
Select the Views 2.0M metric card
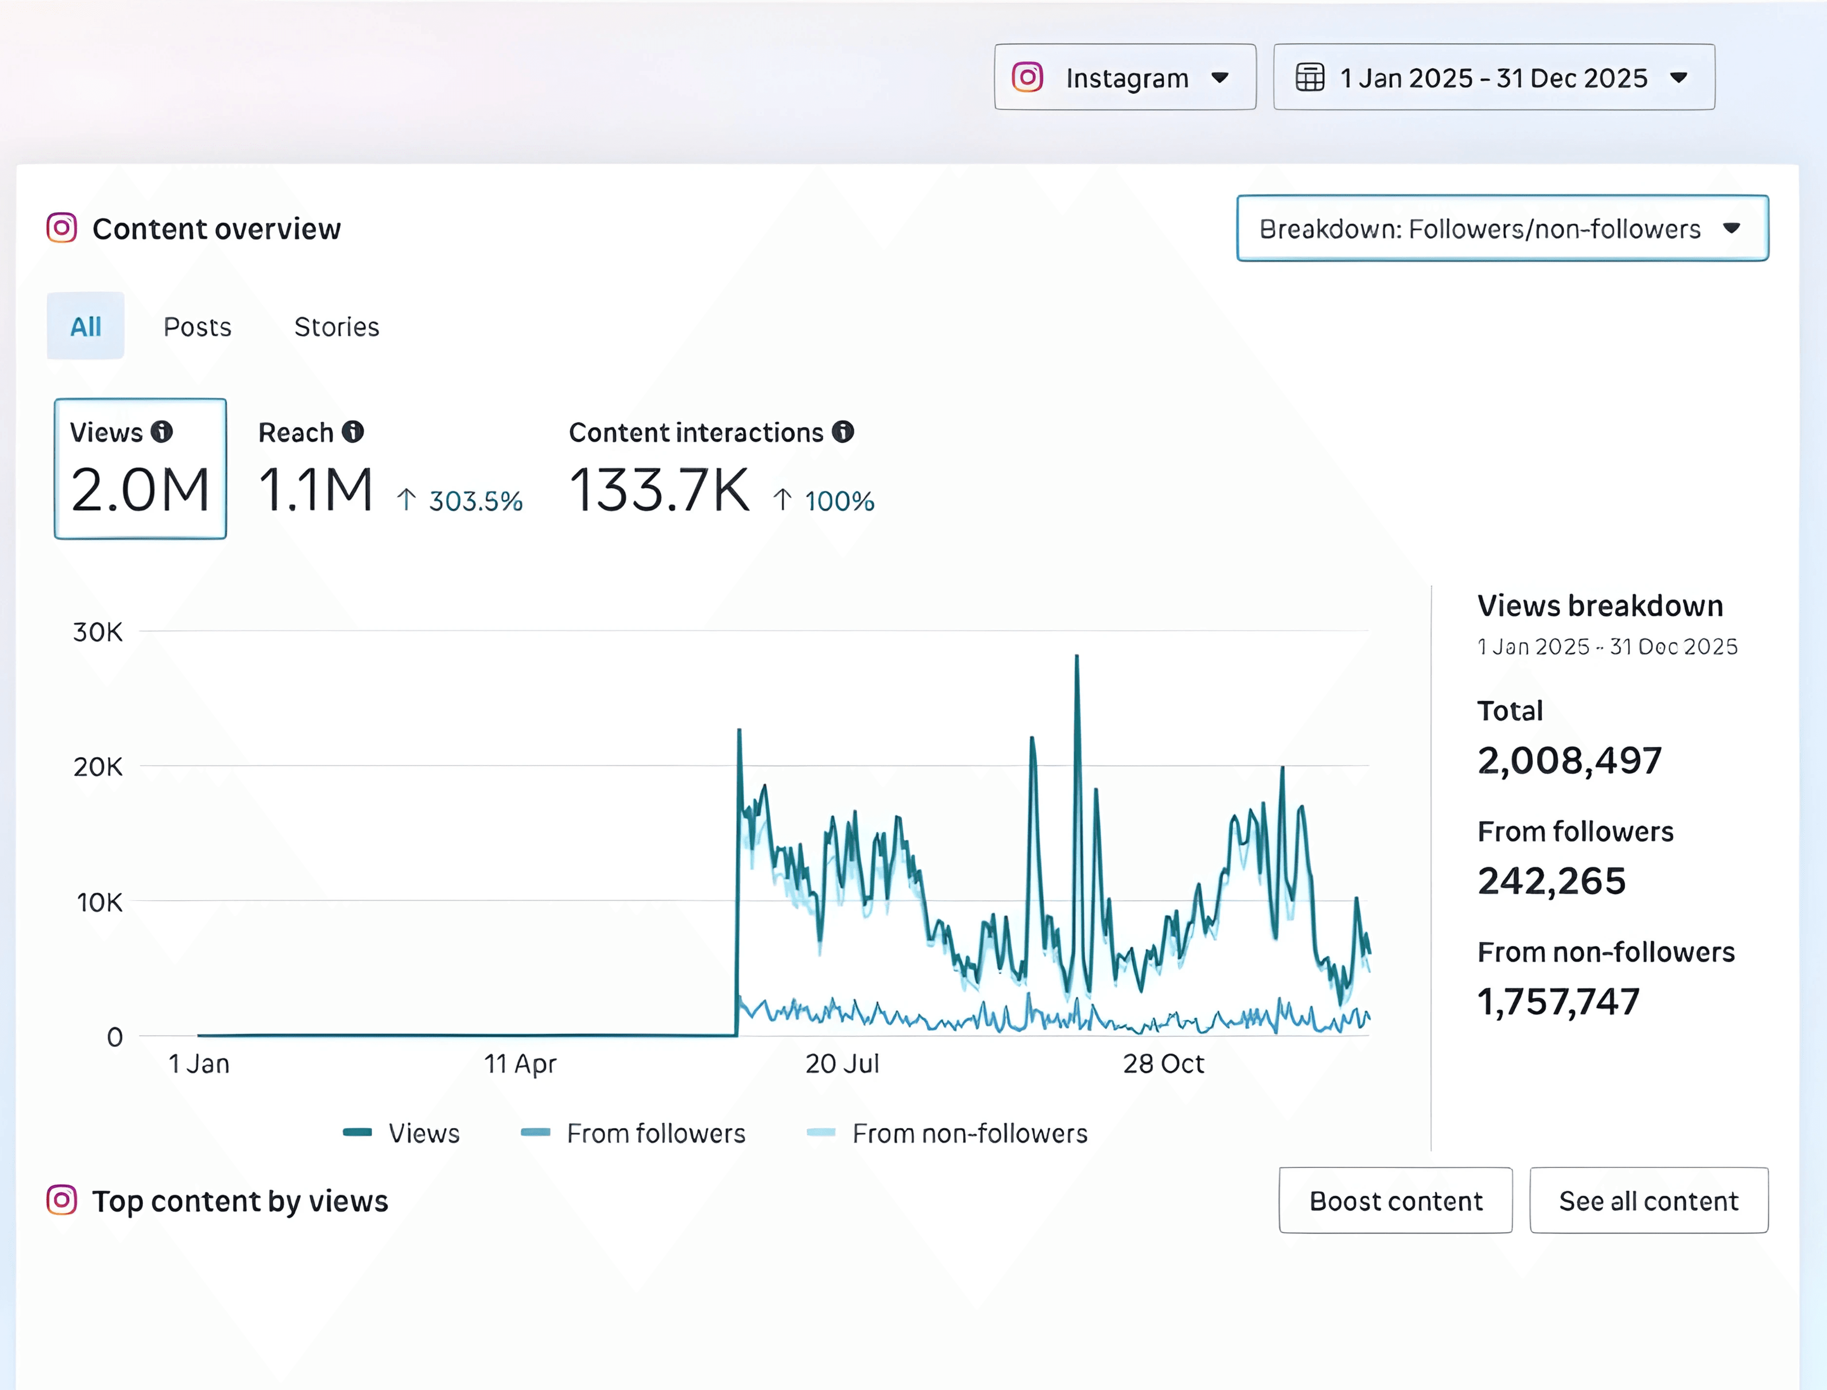click(140, 469)
